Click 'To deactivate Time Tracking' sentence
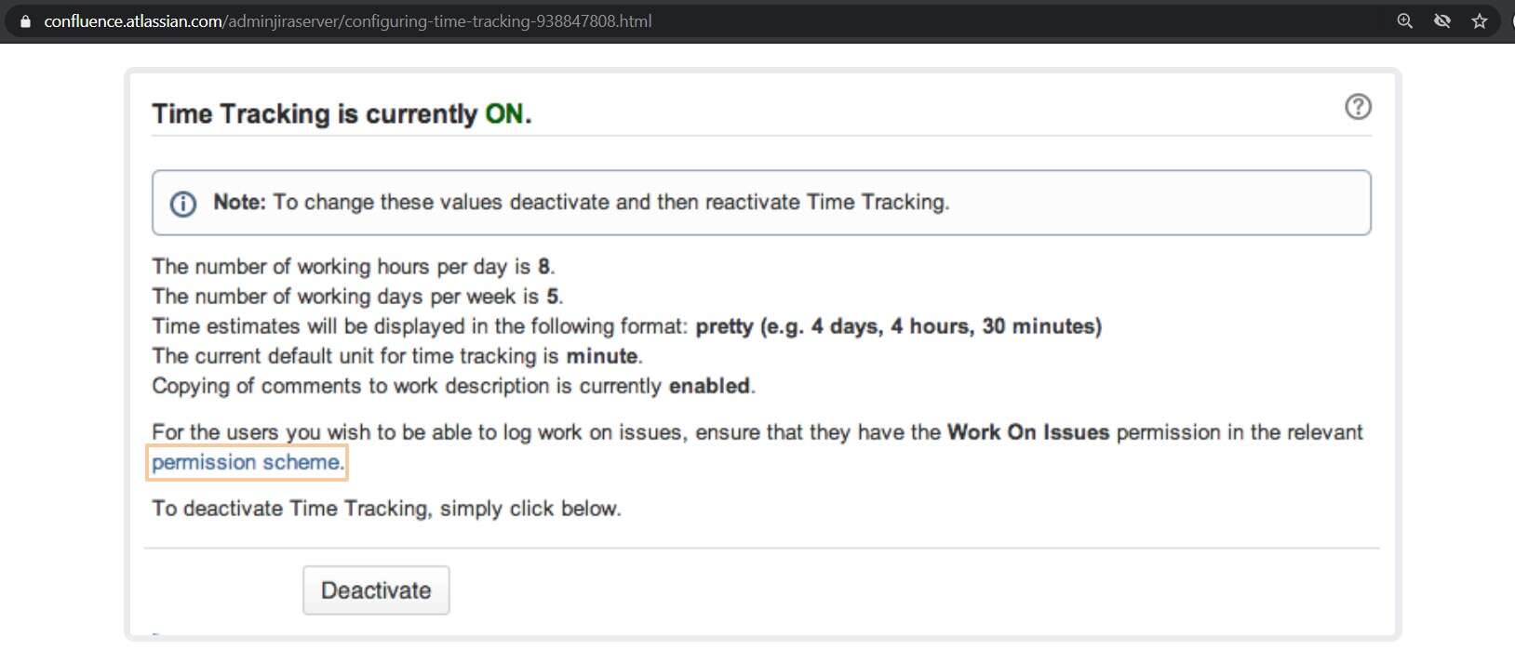1515x649 pixels. coord(386,509)
